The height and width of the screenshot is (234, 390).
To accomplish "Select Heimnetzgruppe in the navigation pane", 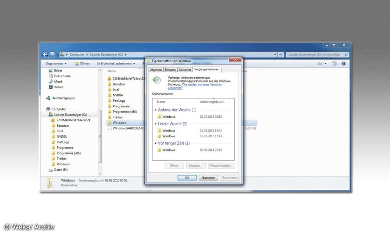I will 61,98.
